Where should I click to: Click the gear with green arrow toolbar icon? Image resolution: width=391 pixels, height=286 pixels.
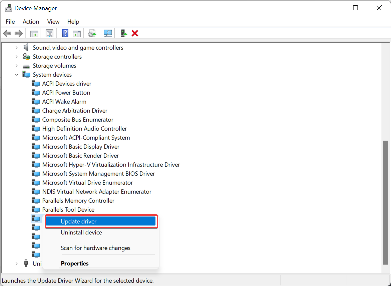pos(92,33)
